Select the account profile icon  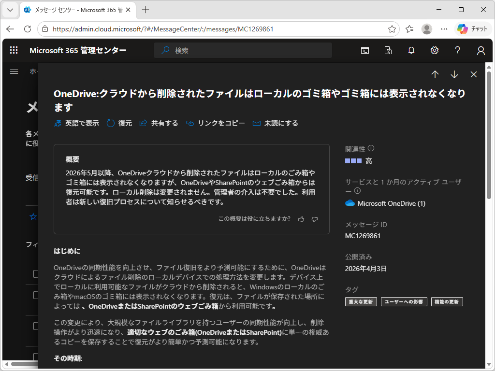[480, 50]
